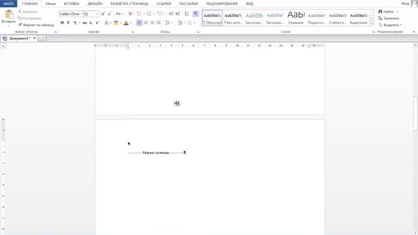
Task: Click the Copy (Копировать) icon
Action: [x=20, y=18]
